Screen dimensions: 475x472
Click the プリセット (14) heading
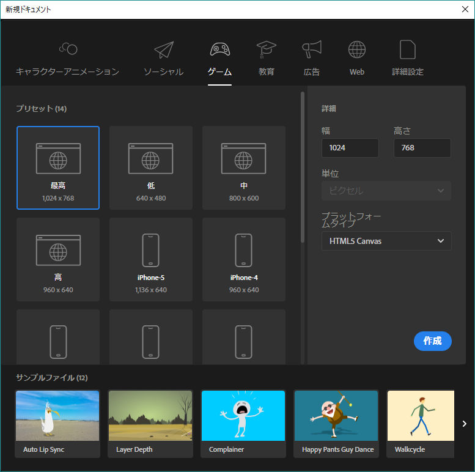[41, 108]
